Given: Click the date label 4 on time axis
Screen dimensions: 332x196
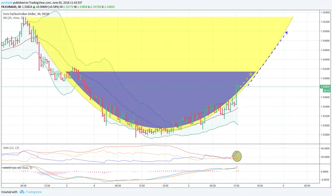Looking at the screenshot, I should coord(94,186).
